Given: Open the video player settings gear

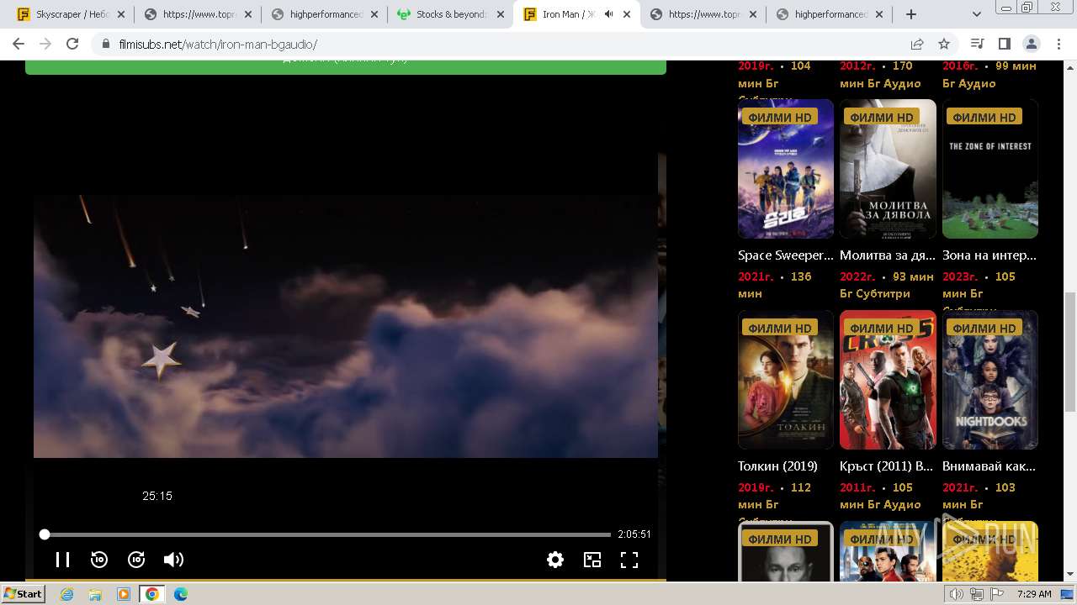Looking at the screenshot, I should click(555, 560).
